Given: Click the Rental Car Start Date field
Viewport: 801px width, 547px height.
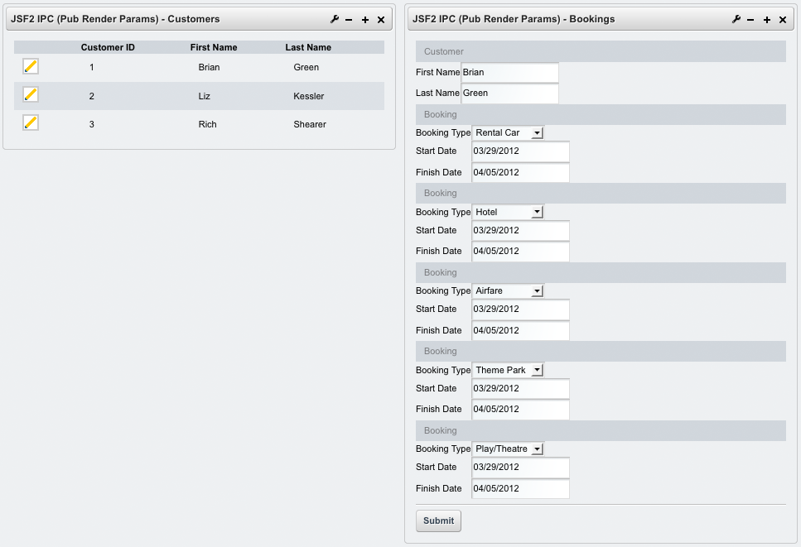Looking at the screenshot, I should click(520, 151).
